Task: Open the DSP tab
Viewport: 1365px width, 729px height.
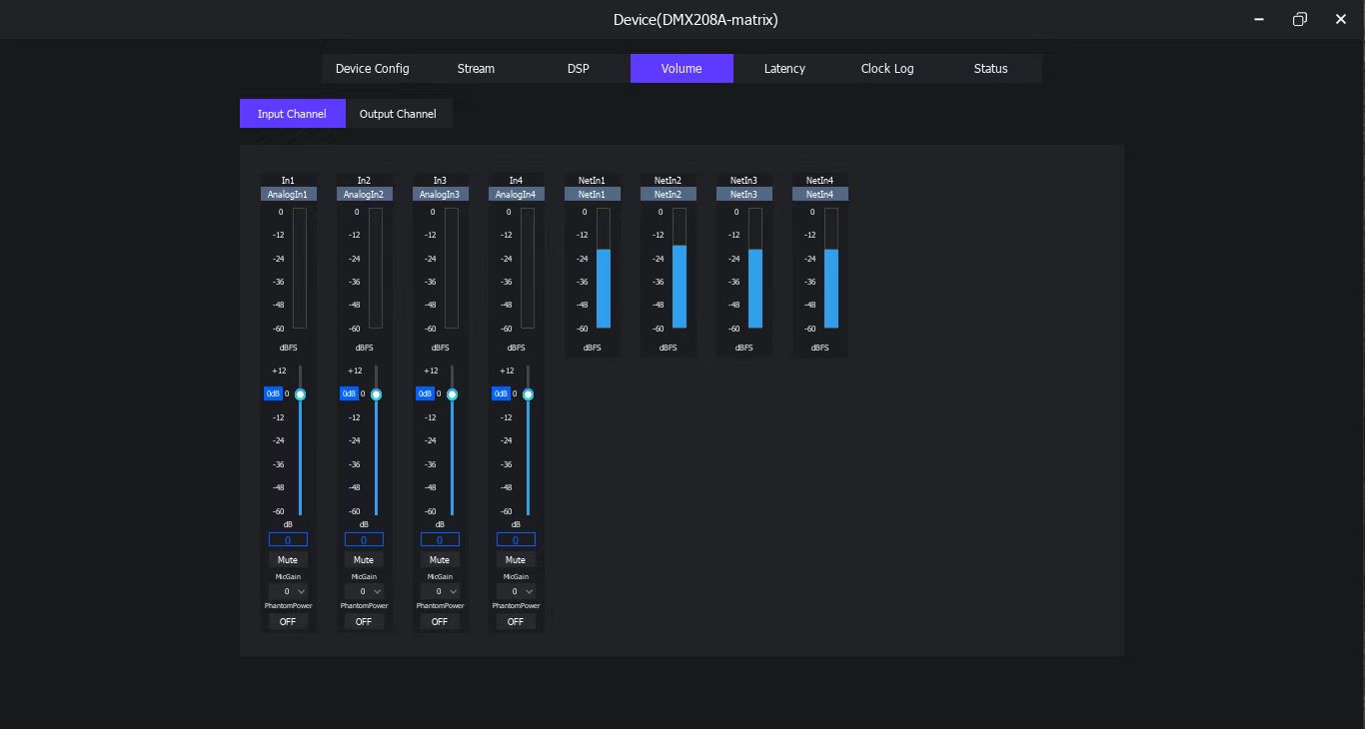Action: (579, 68)
